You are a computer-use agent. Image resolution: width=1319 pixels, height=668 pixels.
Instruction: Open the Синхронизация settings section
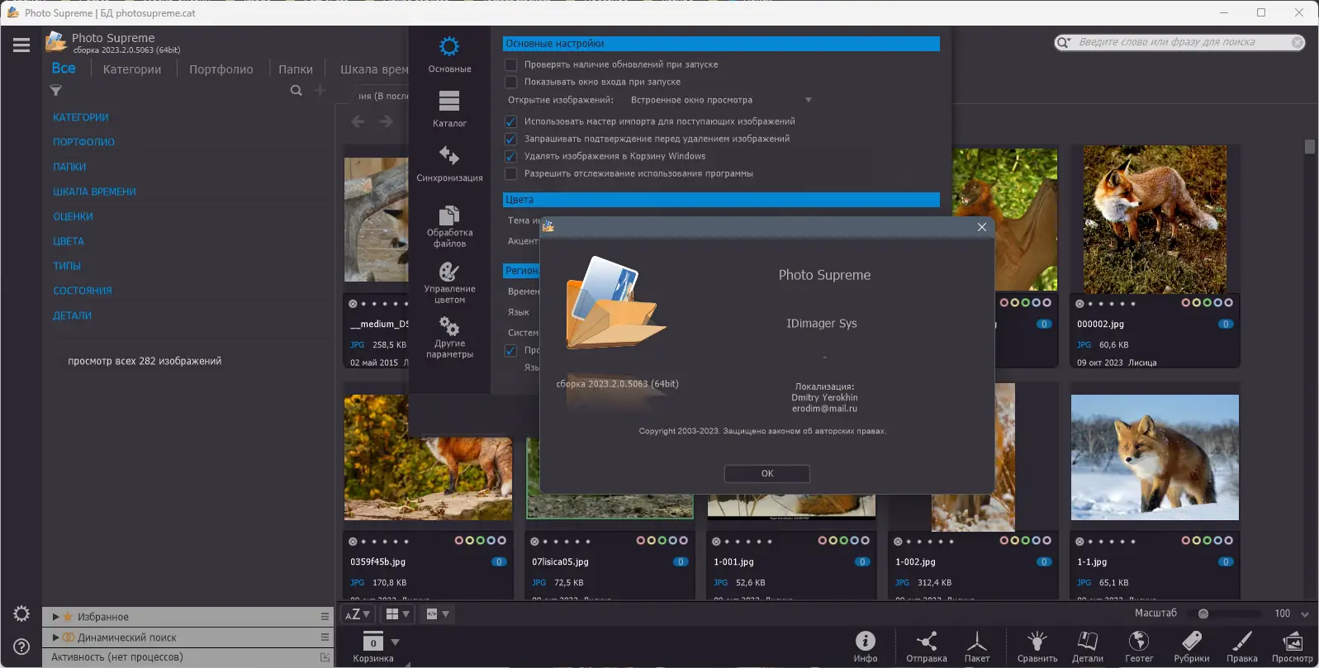pos(449,163)
